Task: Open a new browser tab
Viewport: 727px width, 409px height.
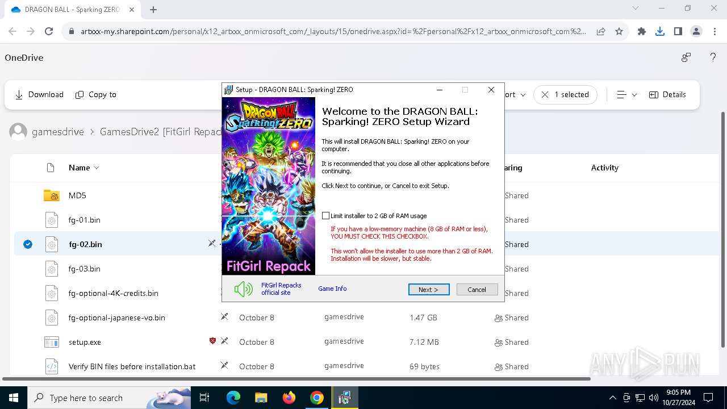Action: (x=153, y=10)
